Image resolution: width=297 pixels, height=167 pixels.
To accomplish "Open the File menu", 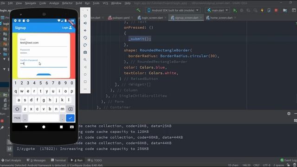I will coord(3,3).
